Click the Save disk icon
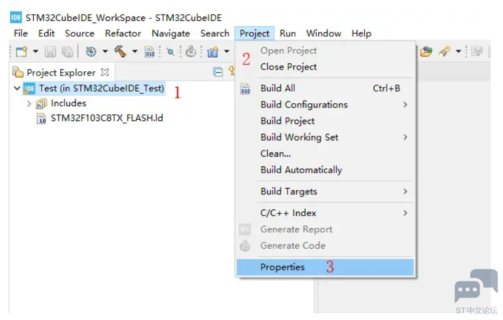Viewport: 503px width, 320px height. tap(50, 52)
